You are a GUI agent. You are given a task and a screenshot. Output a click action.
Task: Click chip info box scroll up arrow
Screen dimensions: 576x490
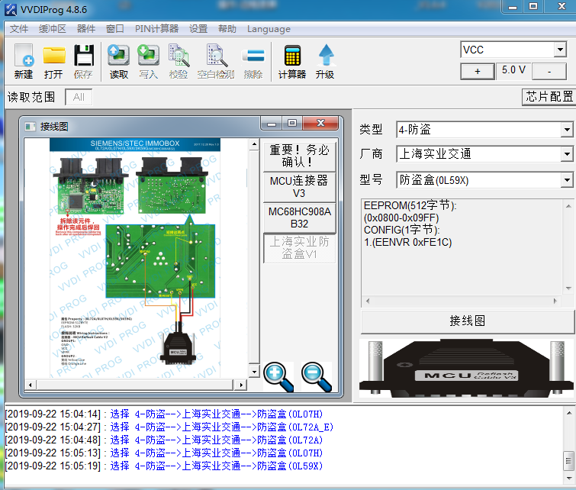(x=568, y=206)
